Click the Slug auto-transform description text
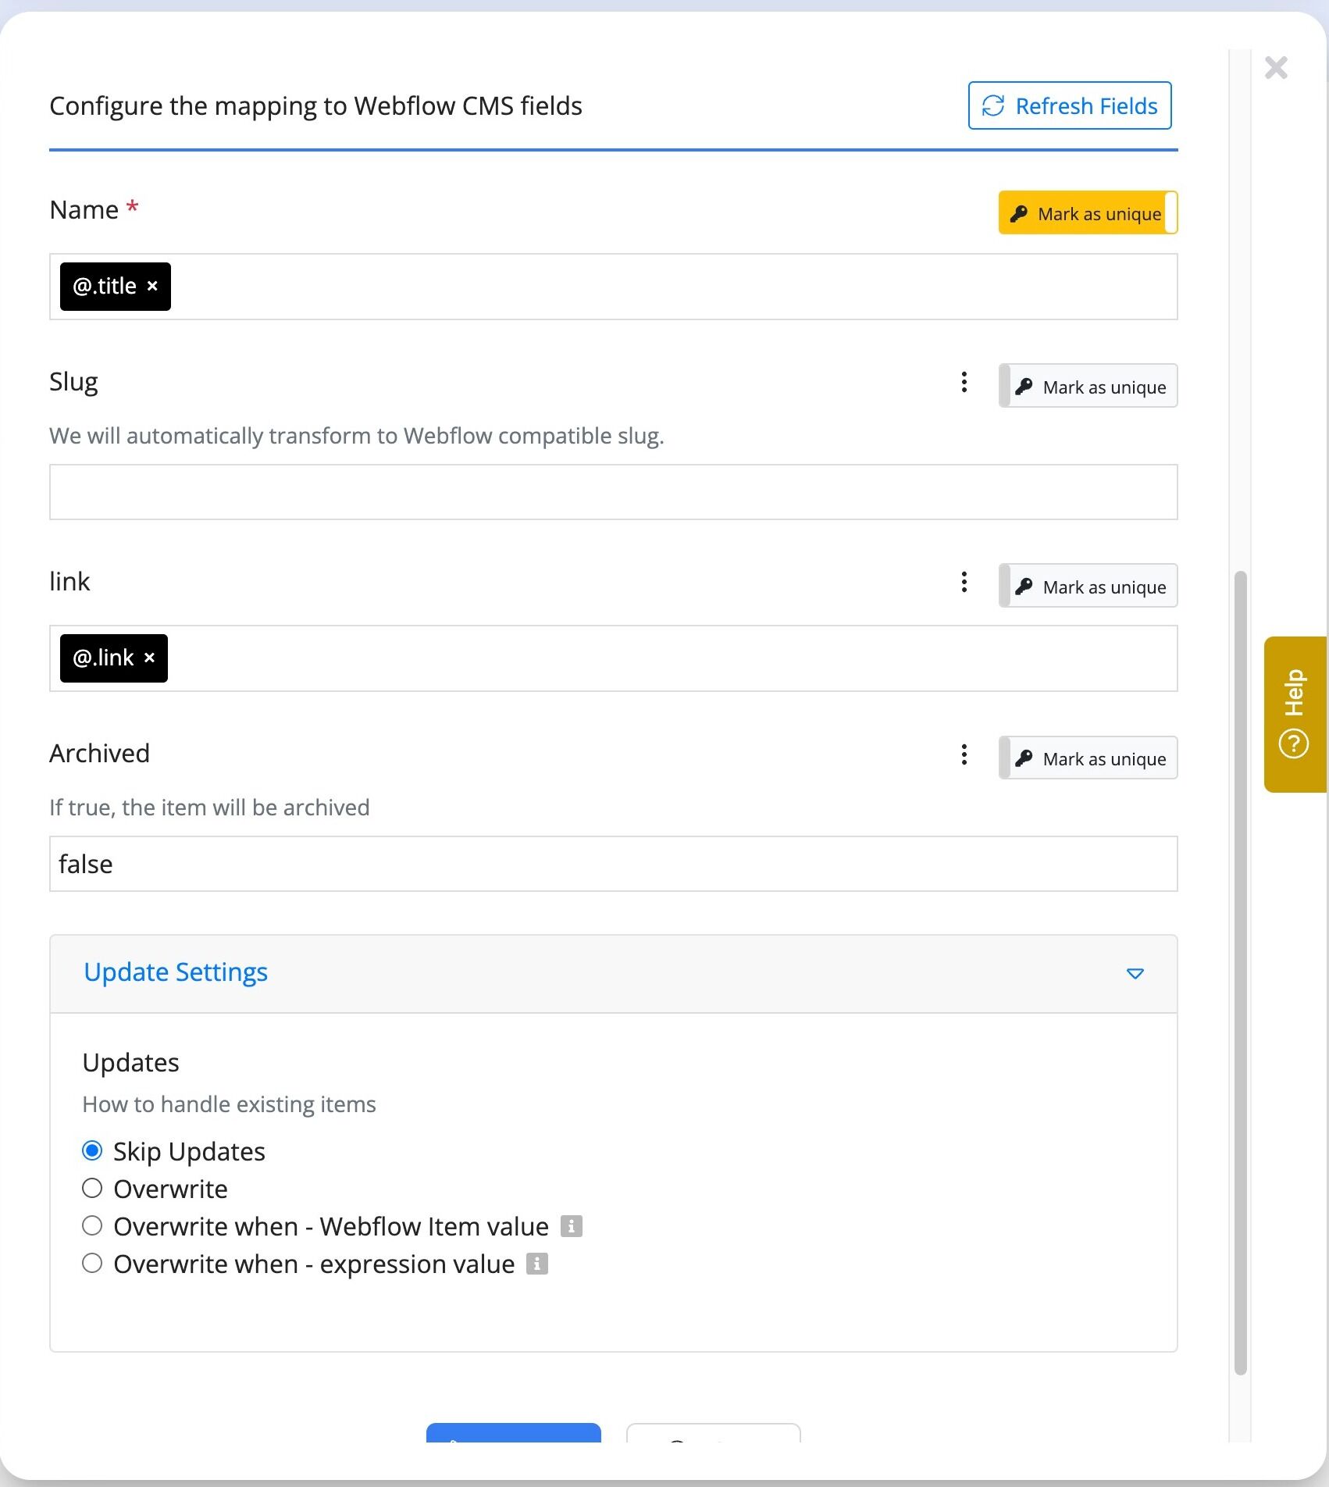The width and height of the screenshot is (1329, 1487). pos(357,436)
